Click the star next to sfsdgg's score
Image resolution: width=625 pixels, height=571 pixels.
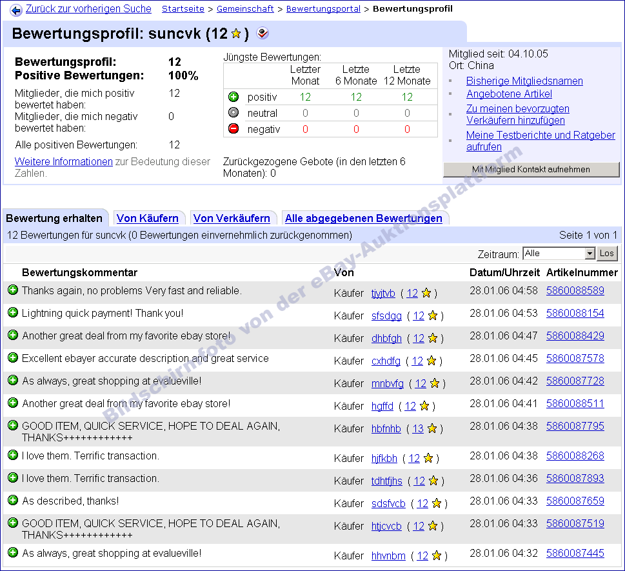point(433,316)
